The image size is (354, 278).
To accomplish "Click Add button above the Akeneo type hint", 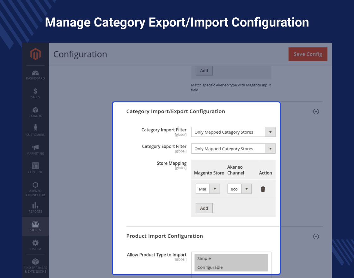I will click(204, 71).
